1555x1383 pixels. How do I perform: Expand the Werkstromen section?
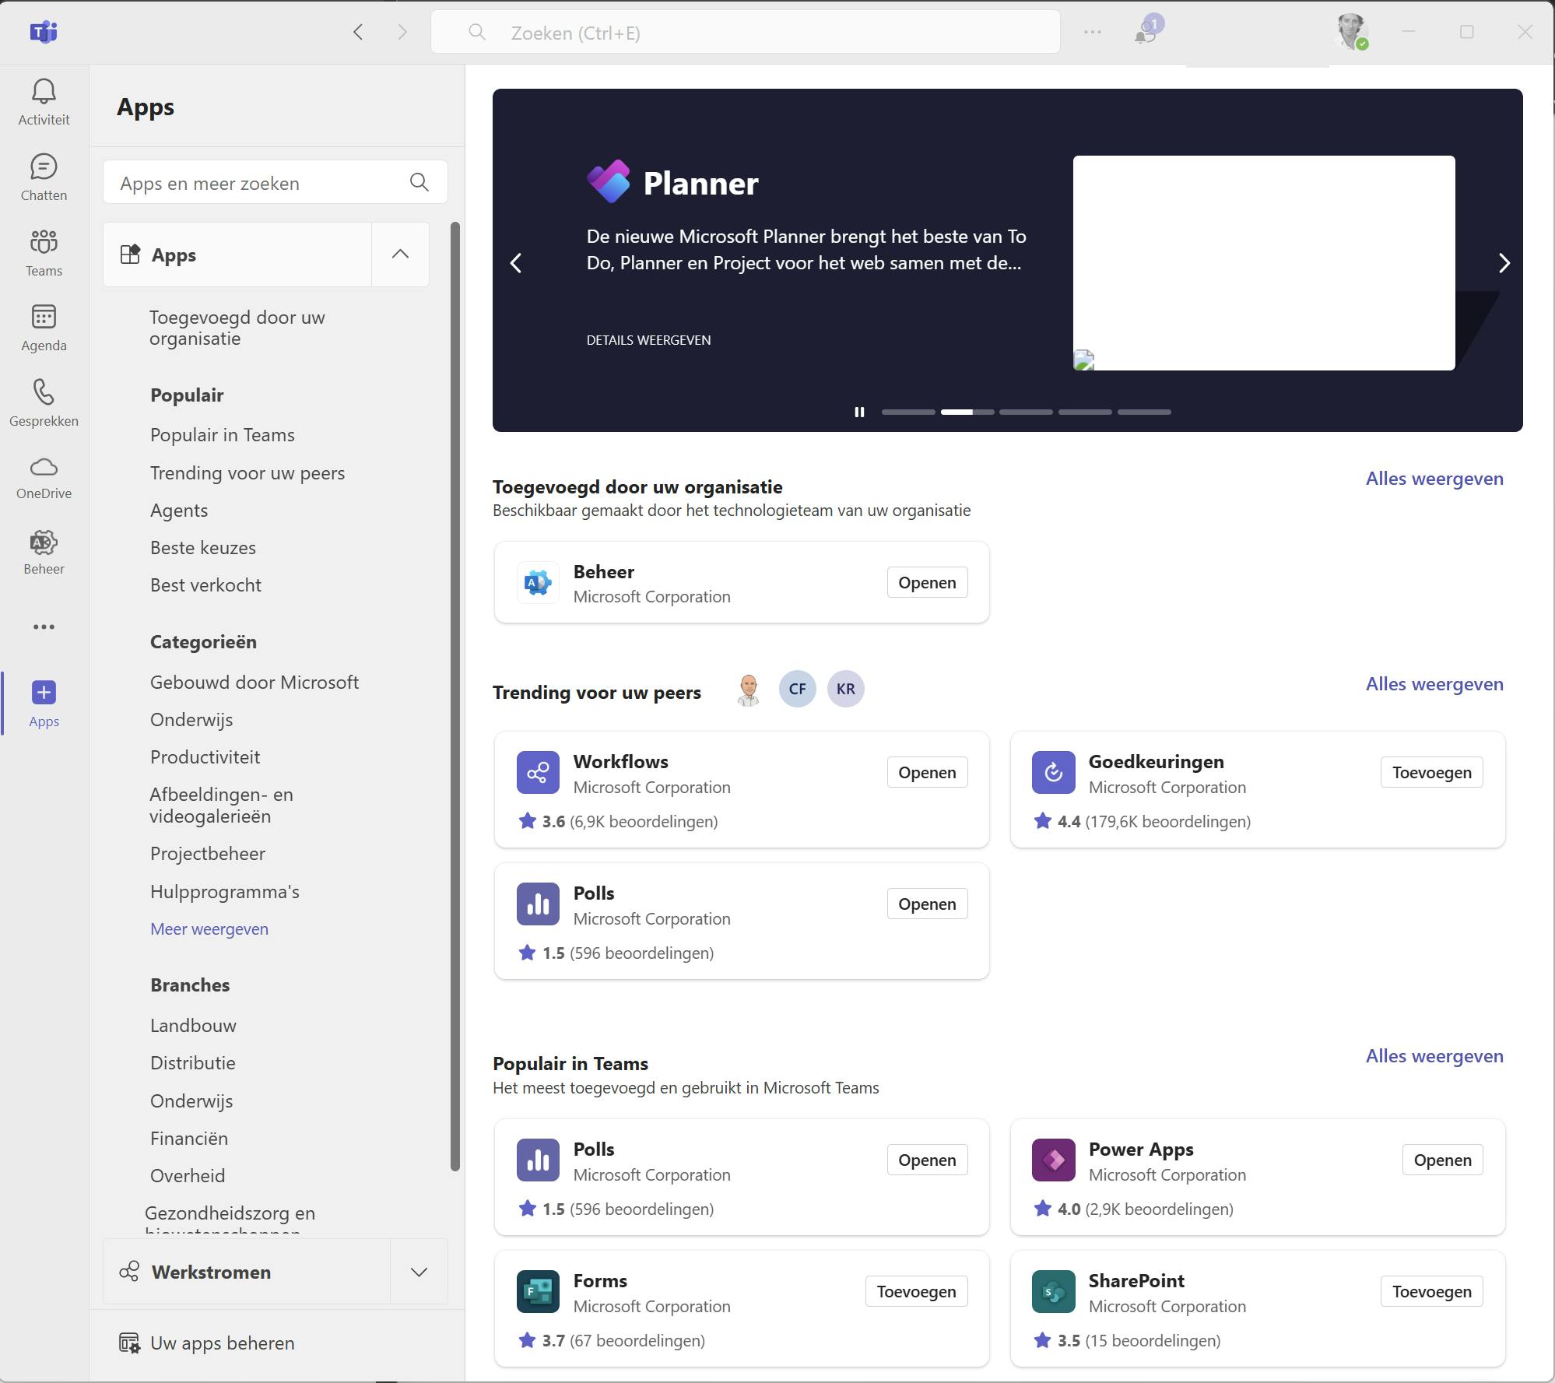(419, 1272)
